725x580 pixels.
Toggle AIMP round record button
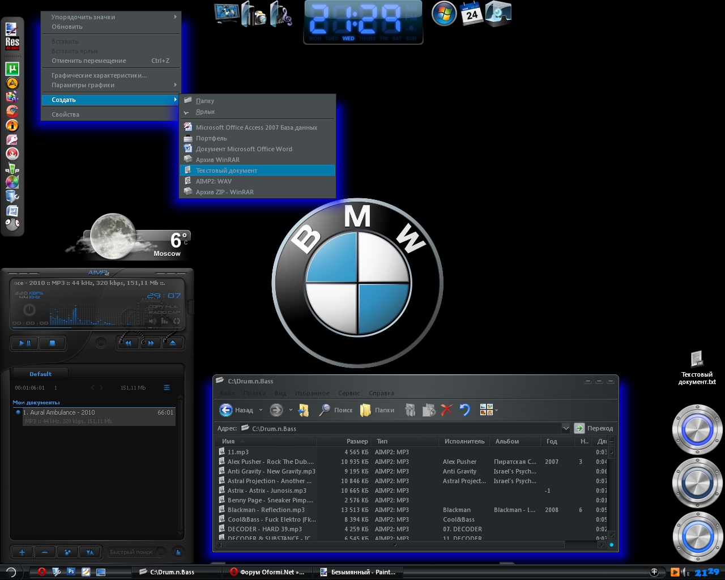coord(101,343)
